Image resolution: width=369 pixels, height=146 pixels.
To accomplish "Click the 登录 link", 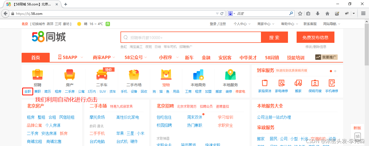I will coord(213,24).
